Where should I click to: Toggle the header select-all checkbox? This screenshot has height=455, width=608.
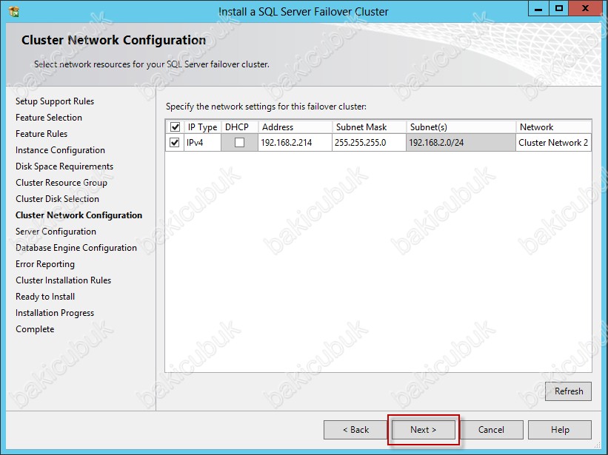point(176,127)
